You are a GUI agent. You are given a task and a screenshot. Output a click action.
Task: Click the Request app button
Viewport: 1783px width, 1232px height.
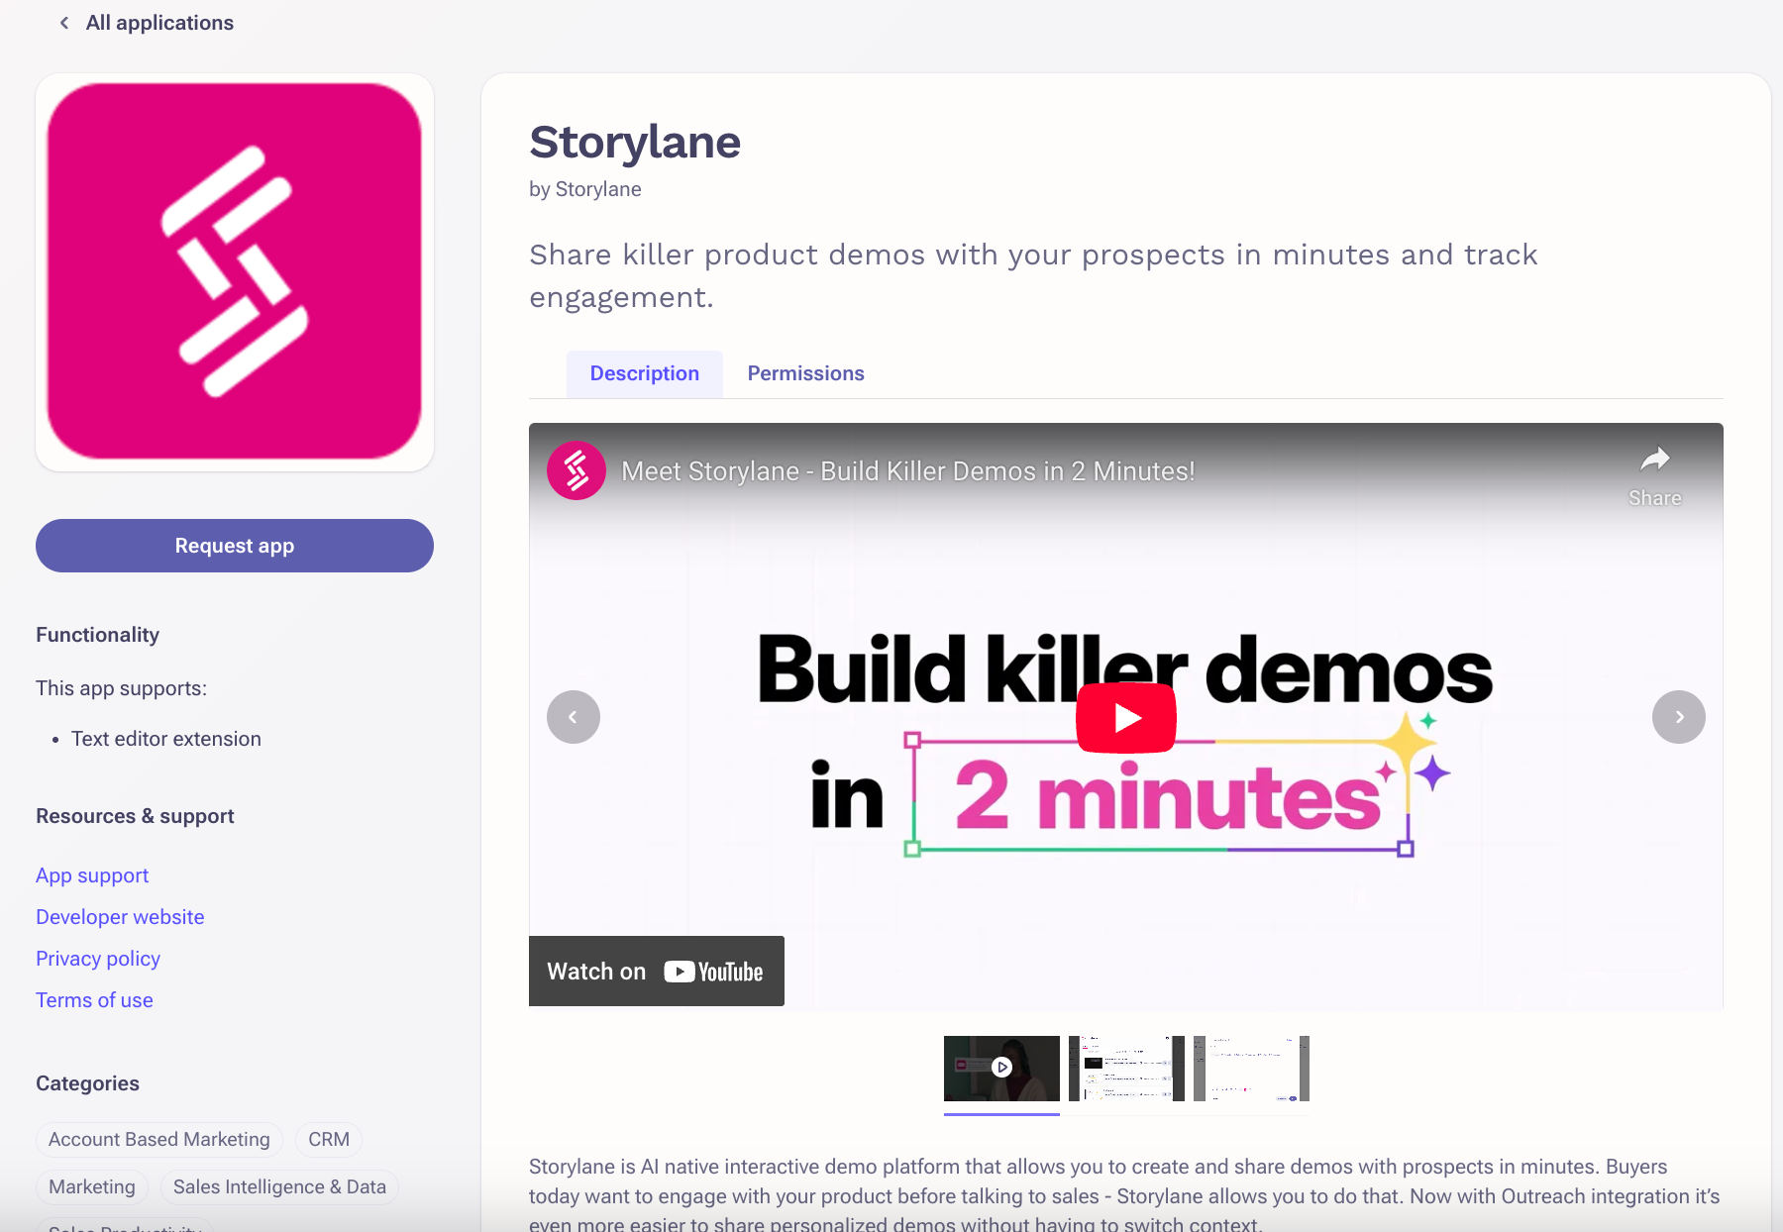pos(235,546)
